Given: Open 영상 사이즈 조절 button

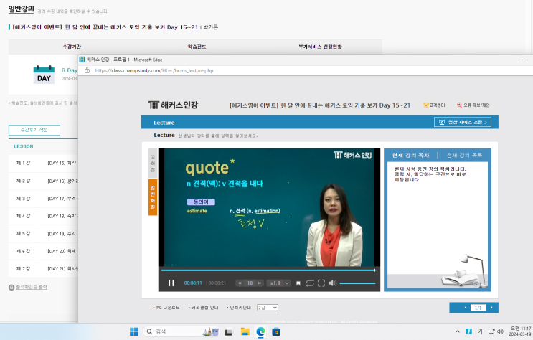Looking at the screenshot, I should [463, 122].
